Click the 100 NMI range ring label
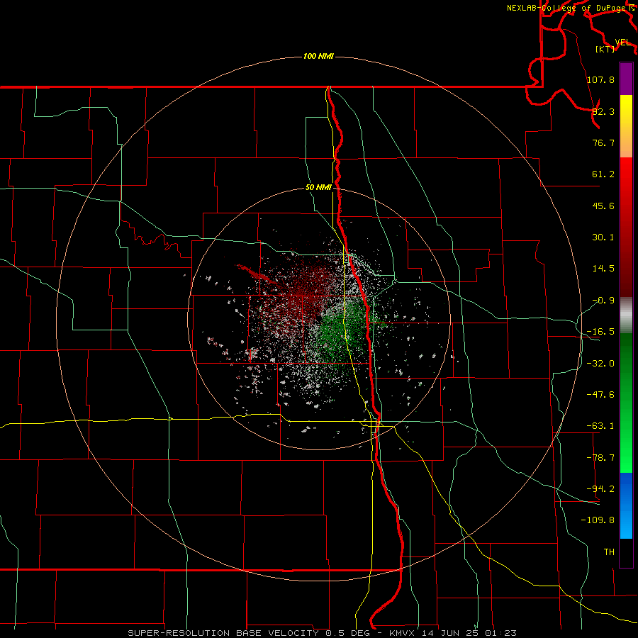The image size is (638, 638). [318, 56]
